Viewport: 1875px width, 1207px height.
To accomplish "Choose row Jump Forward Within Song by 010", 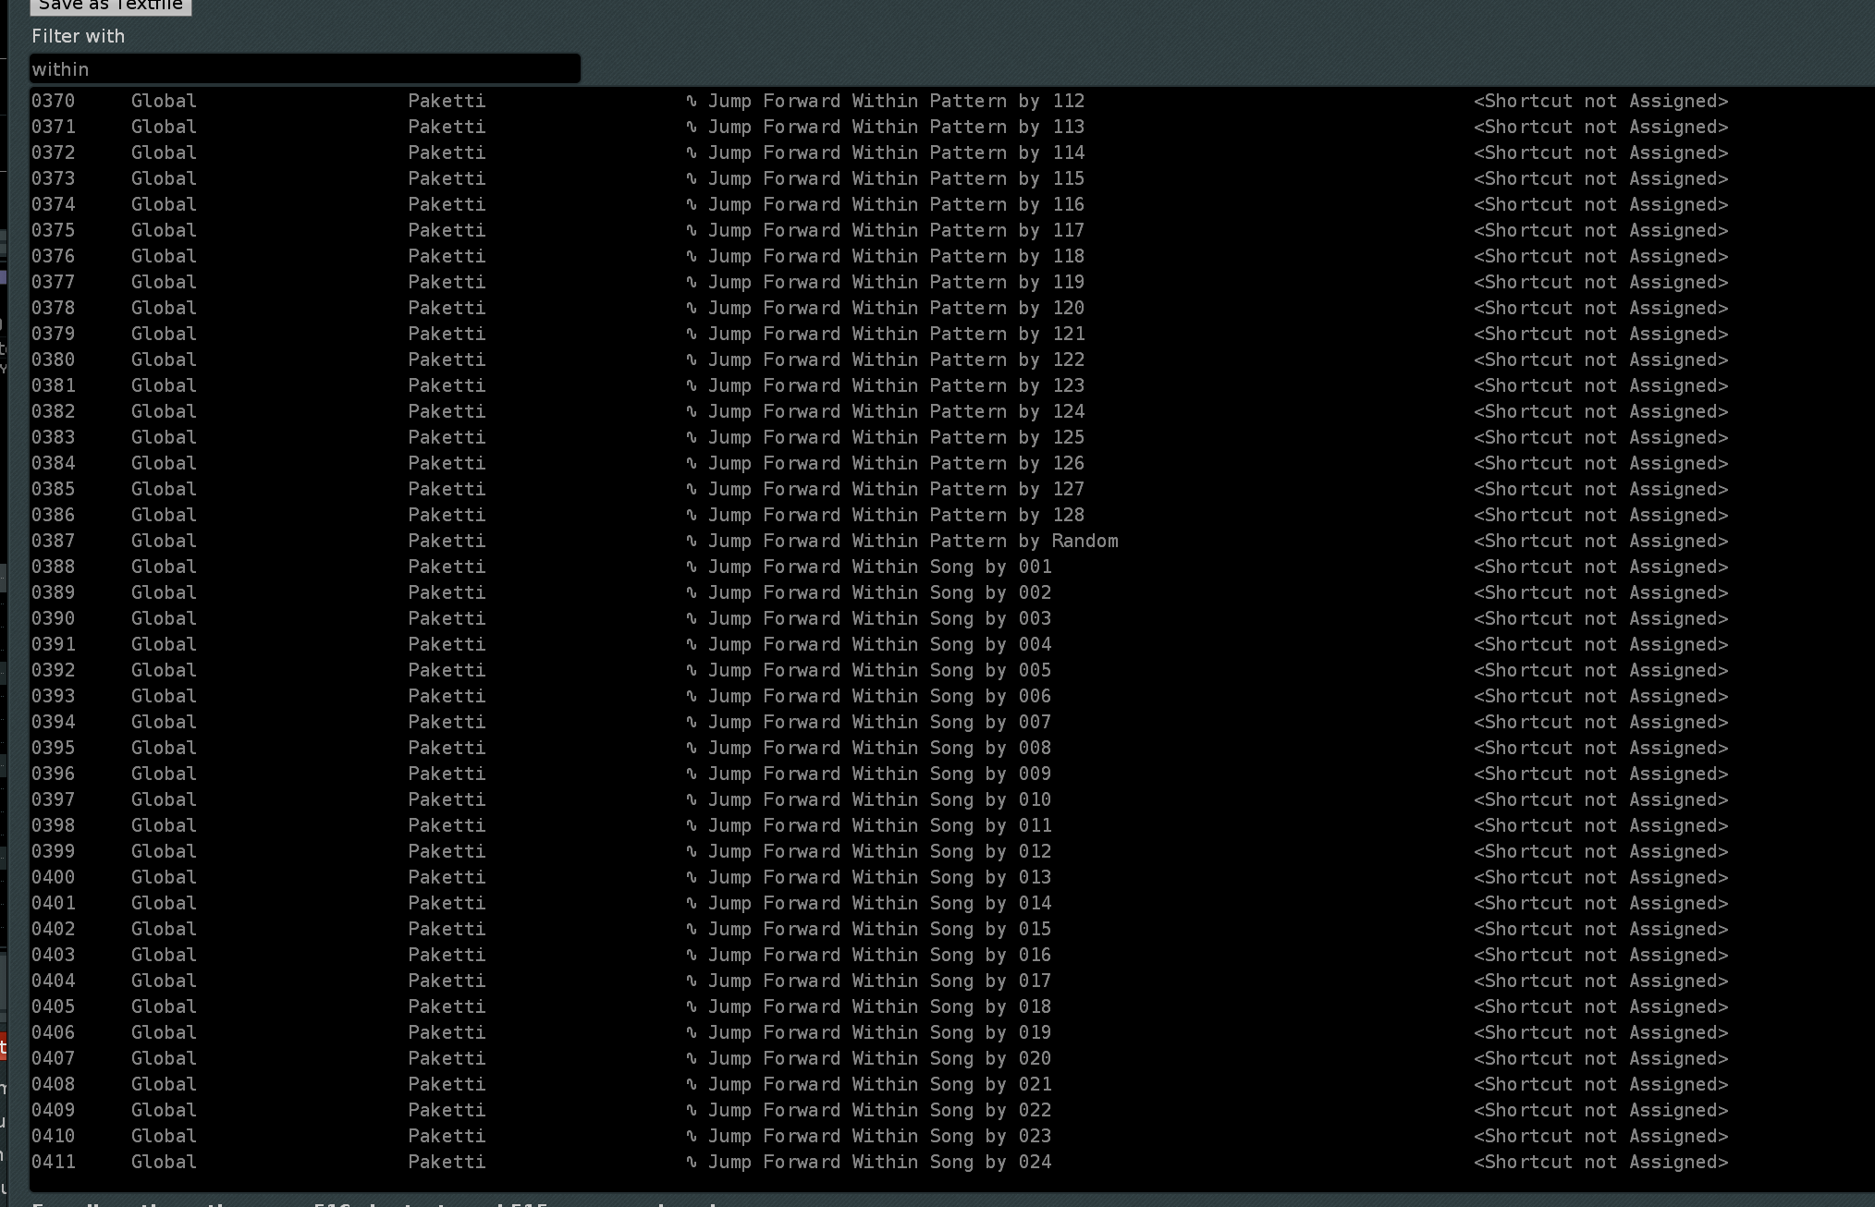I will (878, 799).
